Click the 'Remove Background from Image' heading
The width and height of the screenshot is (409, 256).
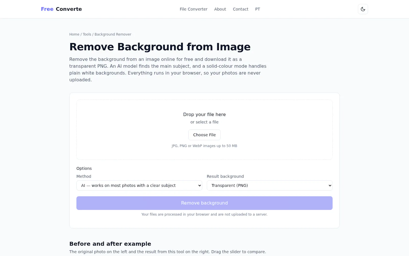[x=160, y=47]
